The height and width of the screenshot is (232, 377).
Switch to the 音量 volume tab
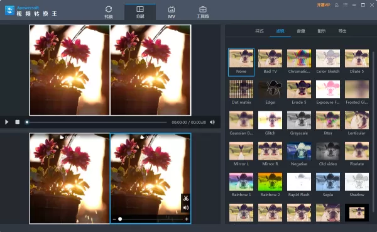(x=301, y=31)
